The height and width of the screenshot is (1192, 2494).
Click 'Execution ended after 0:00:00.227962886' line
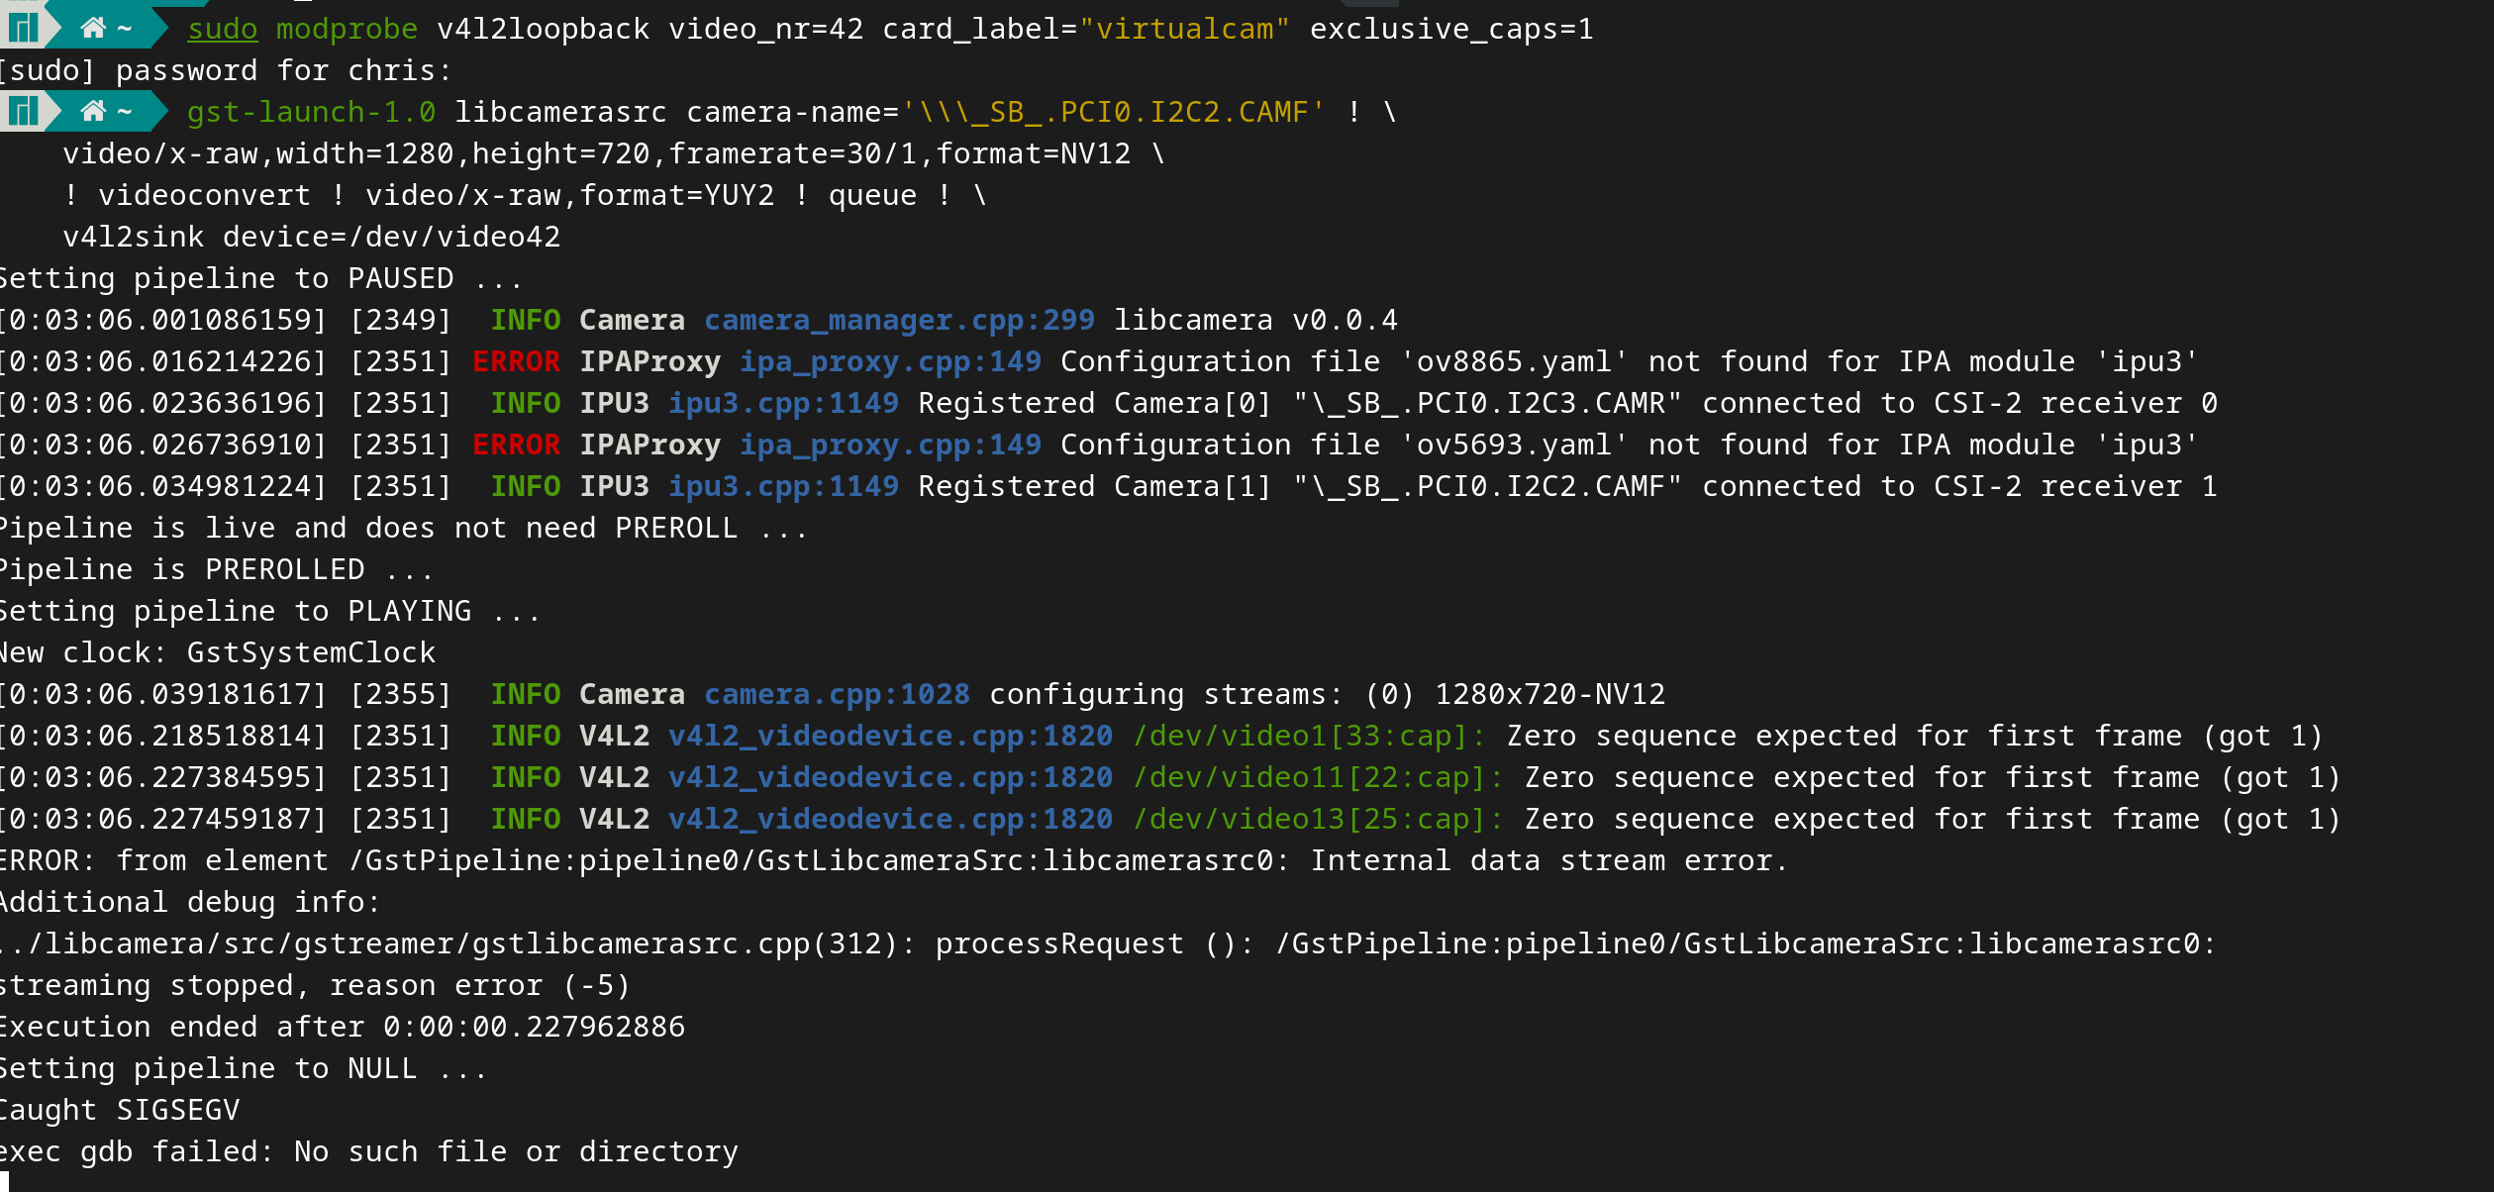click(343, 1028)
